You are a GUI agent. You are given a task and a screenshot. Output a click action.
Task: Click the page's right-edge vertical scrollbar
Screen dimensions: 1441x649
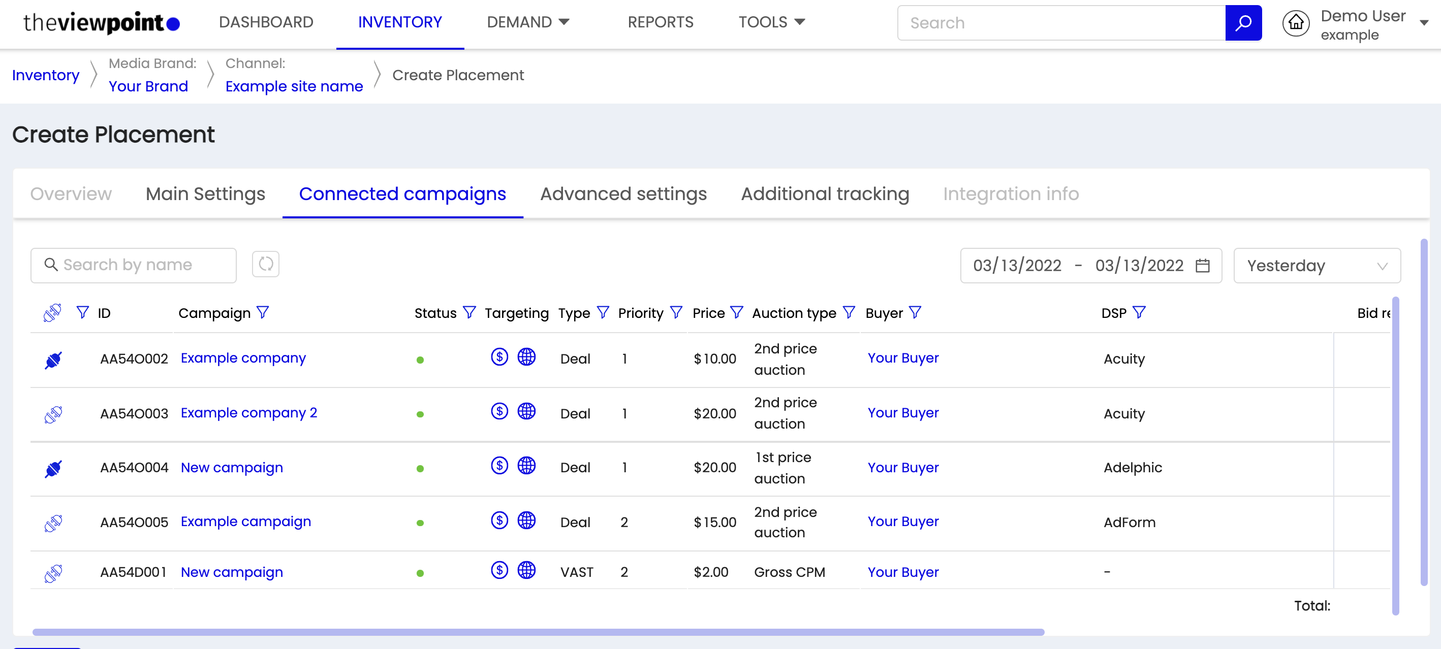pos(1424,412)
